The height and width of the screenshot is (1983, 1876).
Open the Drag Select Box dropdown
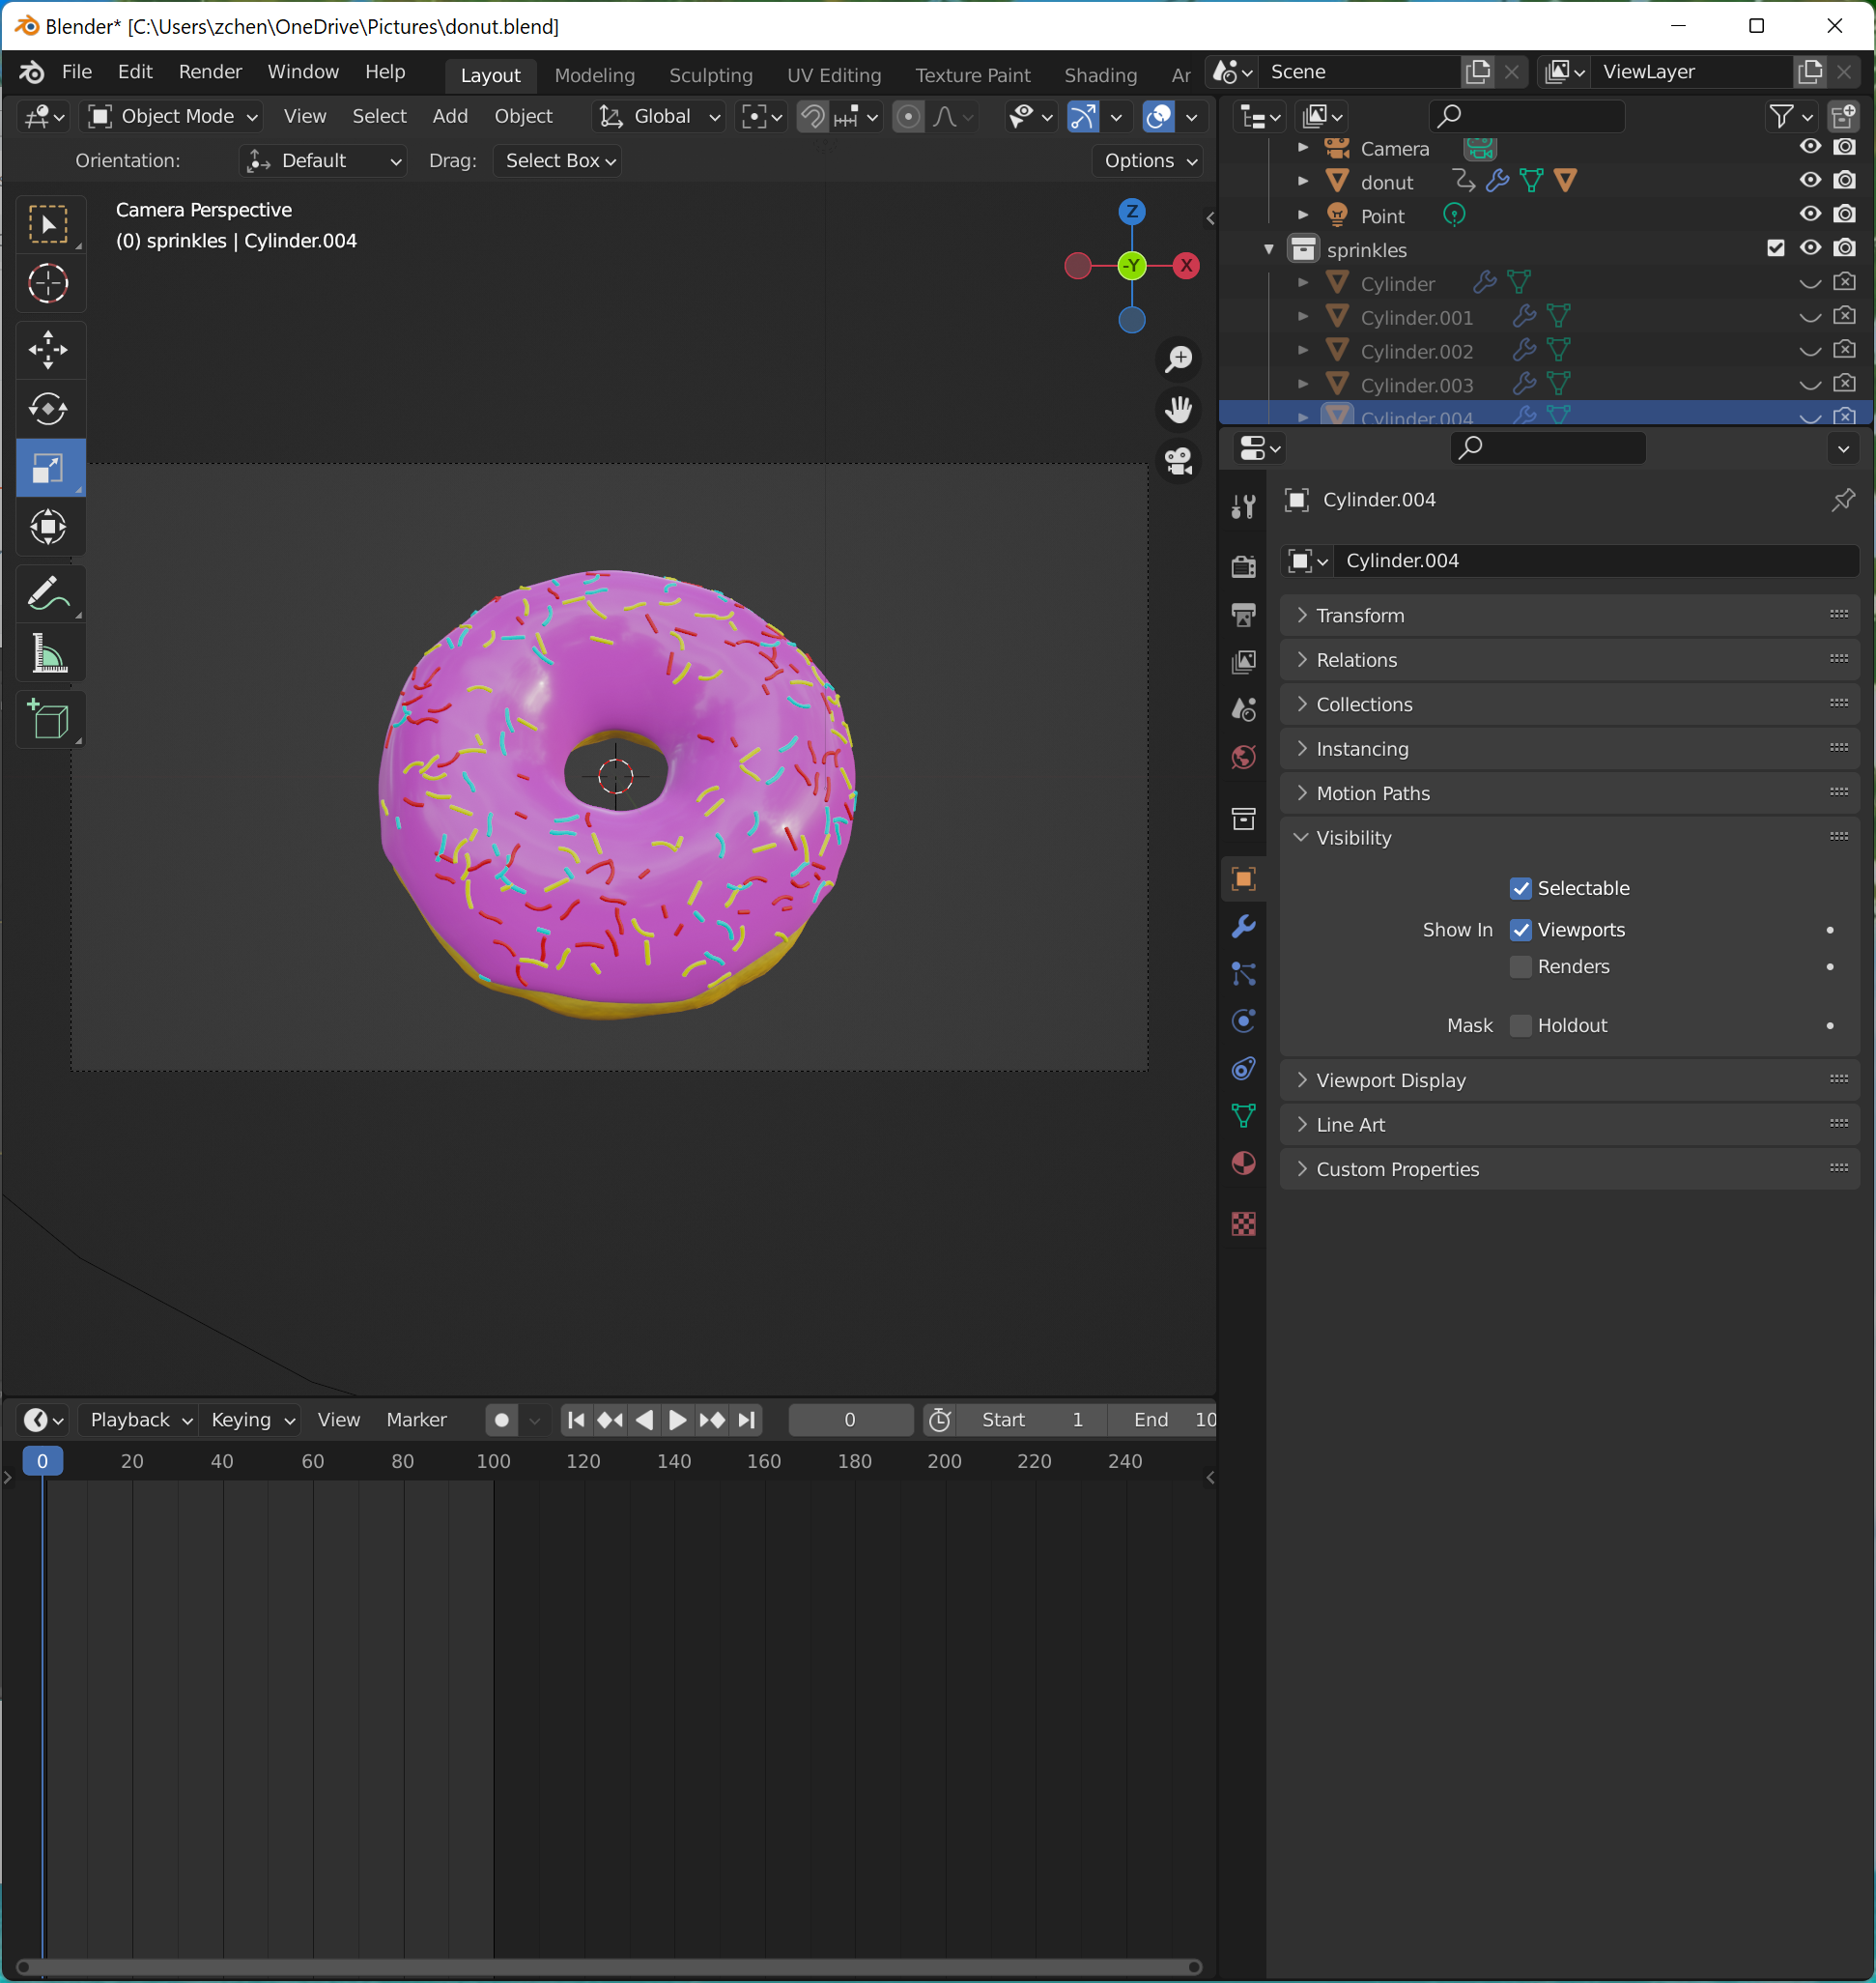[558, 161]
